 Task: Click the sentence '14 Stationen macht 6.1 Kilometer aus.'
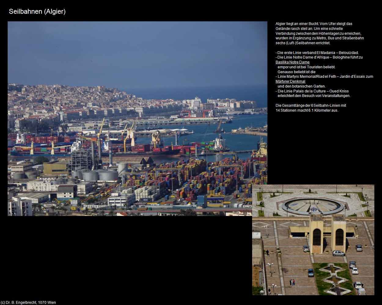tap(307, 110)
